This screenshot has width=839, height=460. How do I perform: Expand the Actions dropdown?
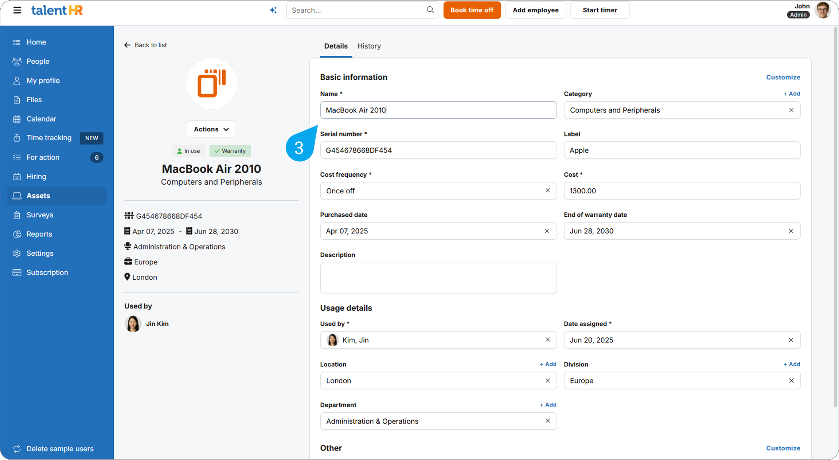click(211, 129)
